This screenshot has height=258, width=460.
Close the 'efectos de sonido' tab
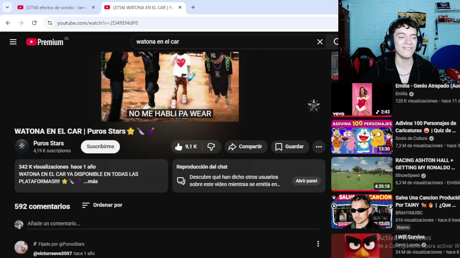tap(93, 7)
